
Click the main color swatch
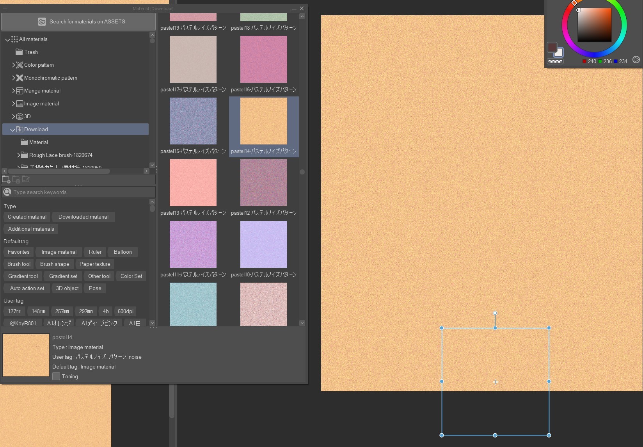(x=551, y=47)
